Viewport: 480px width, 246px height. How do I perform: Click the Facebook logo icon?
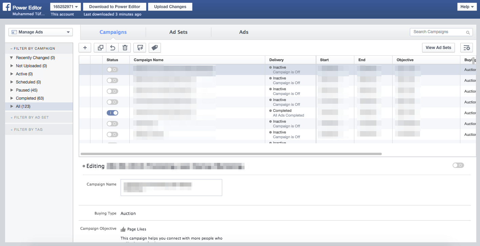point(7,7)
